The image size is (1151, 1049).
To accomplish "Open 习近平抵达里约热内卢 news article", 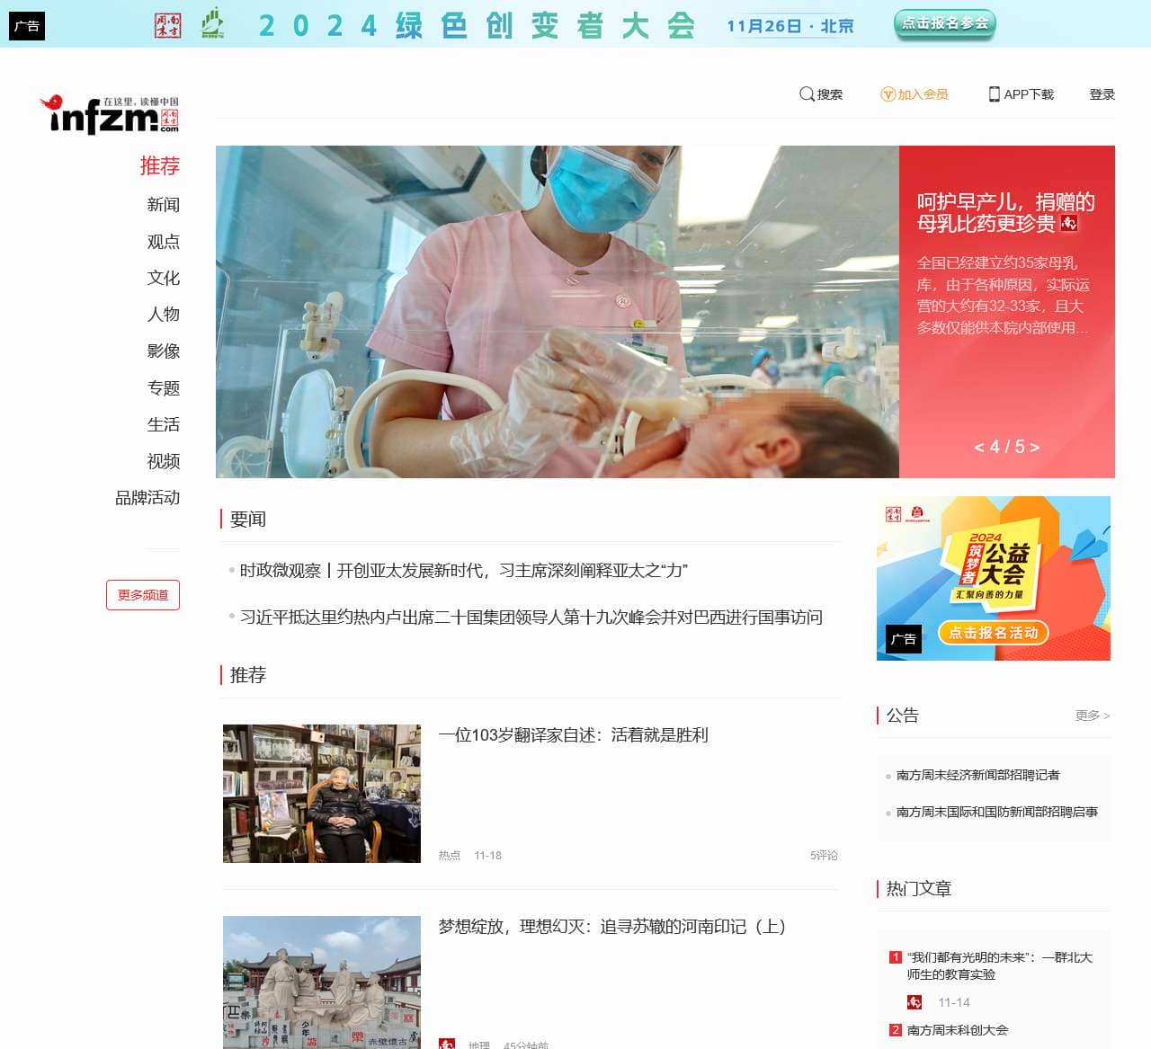I will 531,618.
